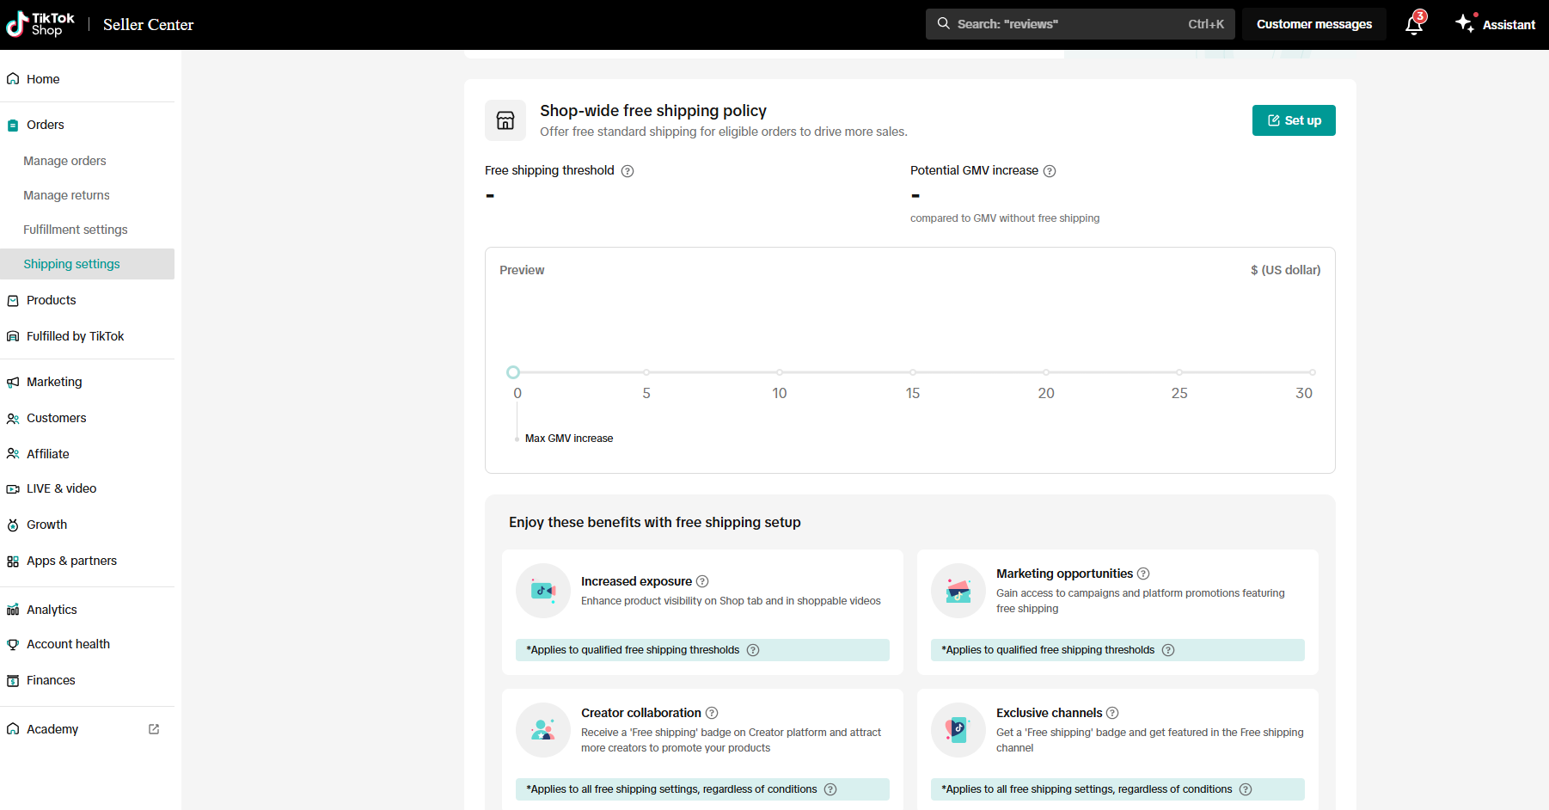Image resolution: width=1549 pixels, height=810 pixels.
Task: Open Academy external link icon
Action: tap(154, 729)
